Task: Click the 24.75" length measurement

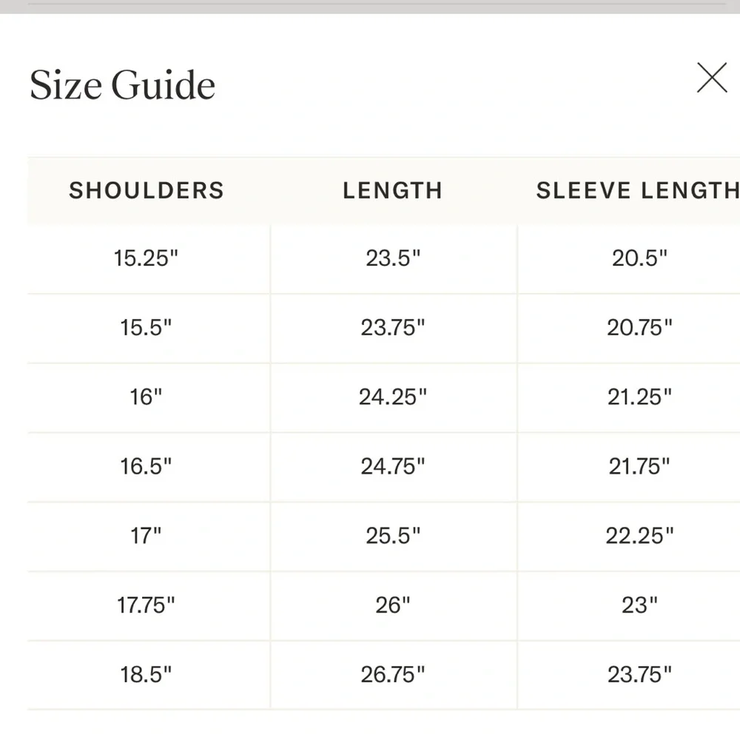Action: tap(393, 466)
